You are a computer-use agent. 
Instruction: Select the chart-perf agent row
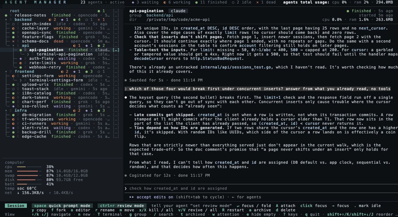tap(62, 102)
